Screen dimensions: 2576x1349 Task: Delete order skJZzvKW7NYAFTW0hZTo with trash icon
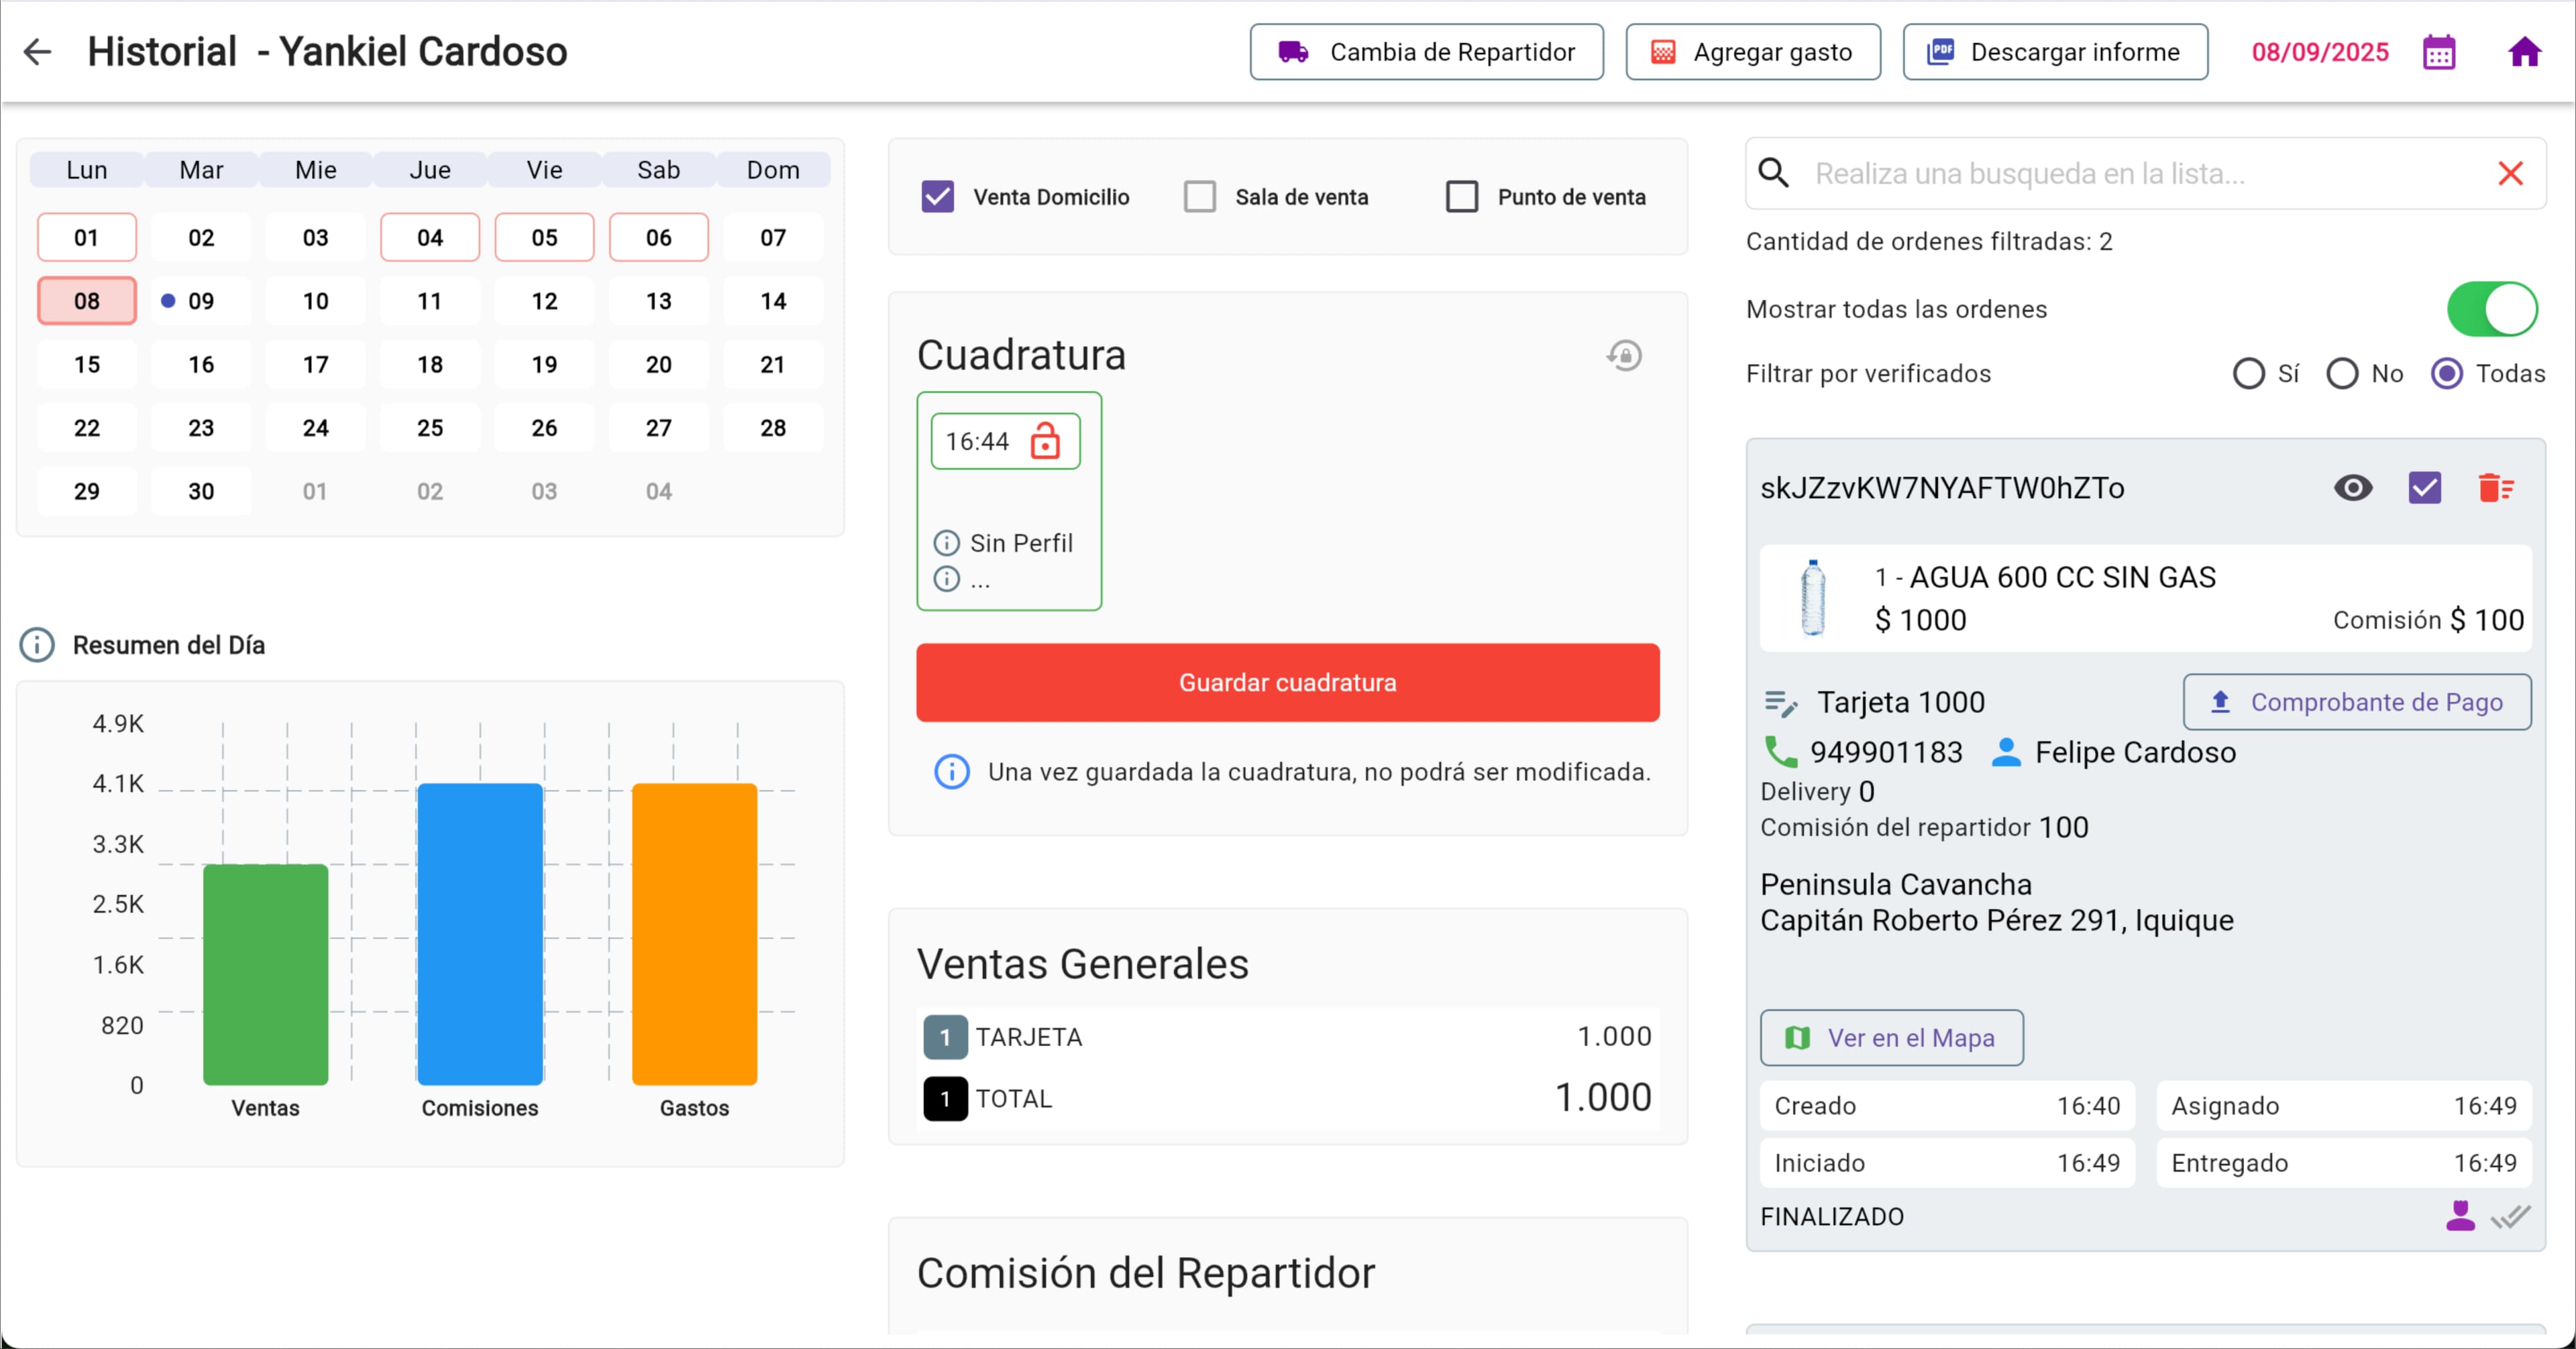click(2496, 487)
